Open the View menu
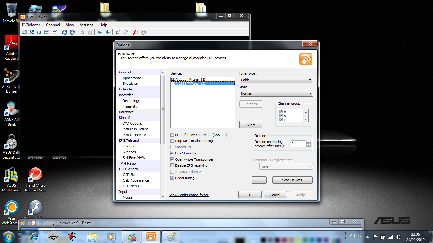Viewport: 433px width, 243px height. pyautogui.click(x=70, y=25)
